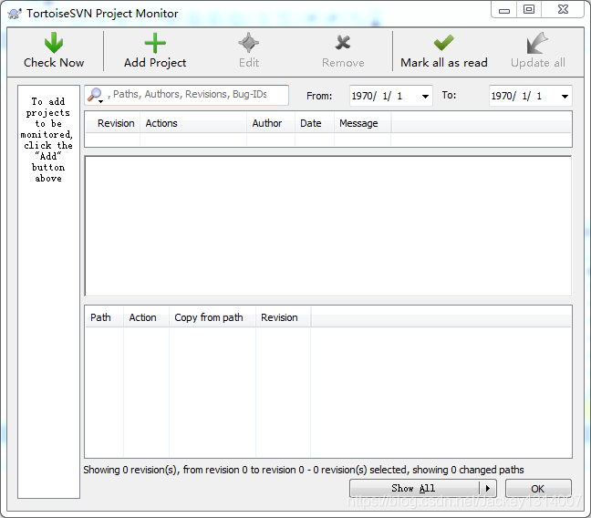Screen dimensions: 591x518
Task: Click the Action column header in paths list
Action: coord(146,317)
